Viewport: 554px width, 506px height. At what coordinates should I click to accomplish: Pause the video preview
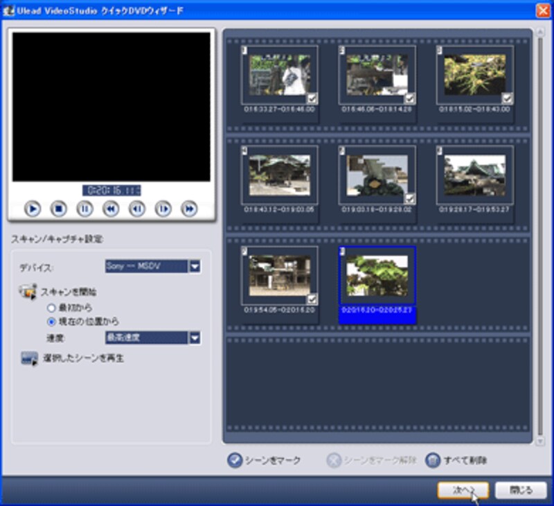coord(84,208)
